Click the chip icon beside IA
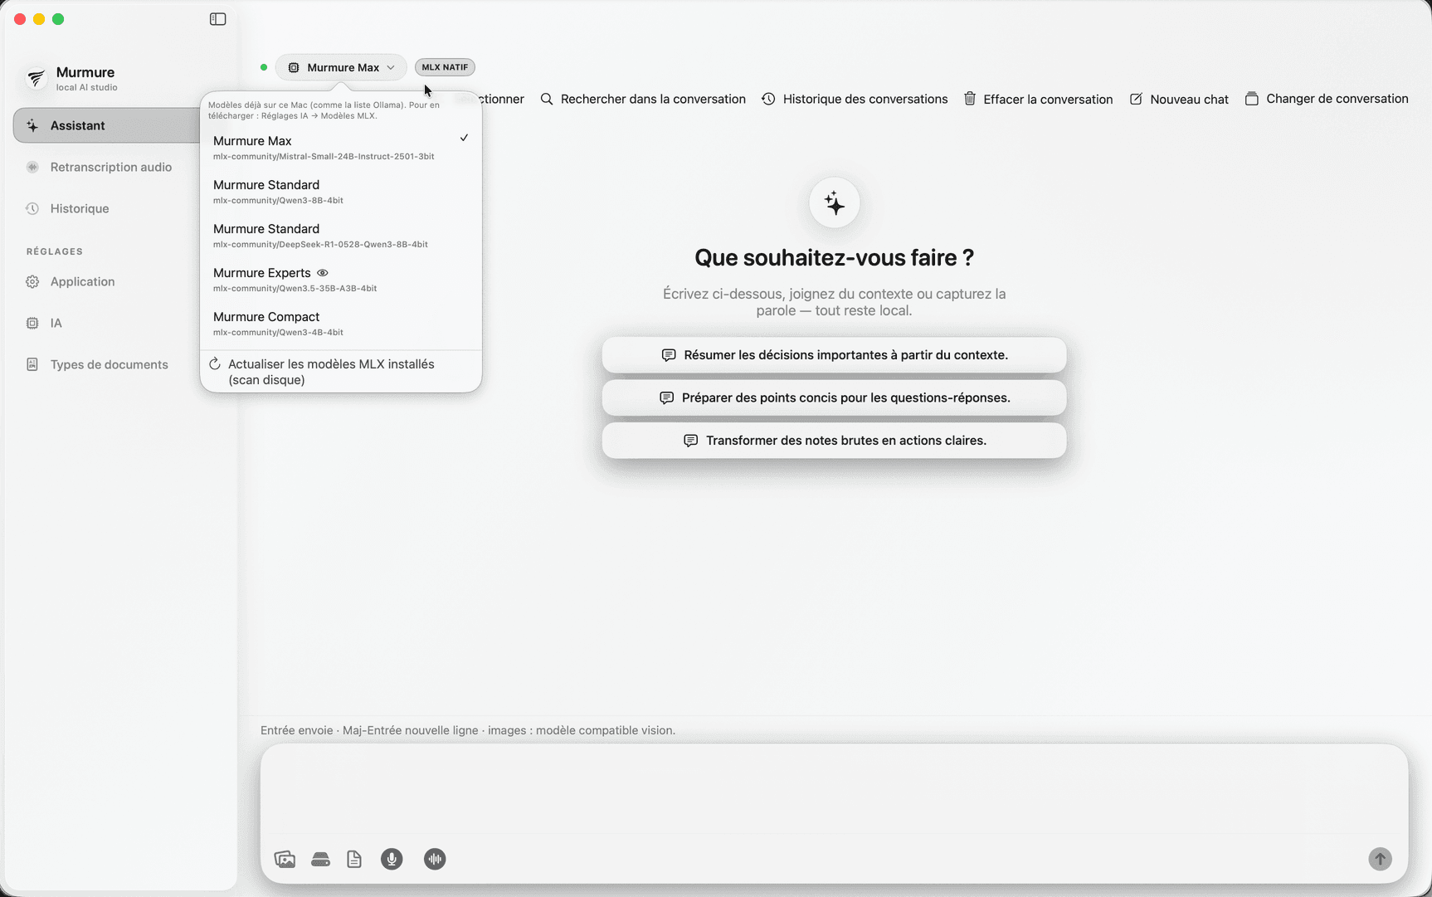 32,323
